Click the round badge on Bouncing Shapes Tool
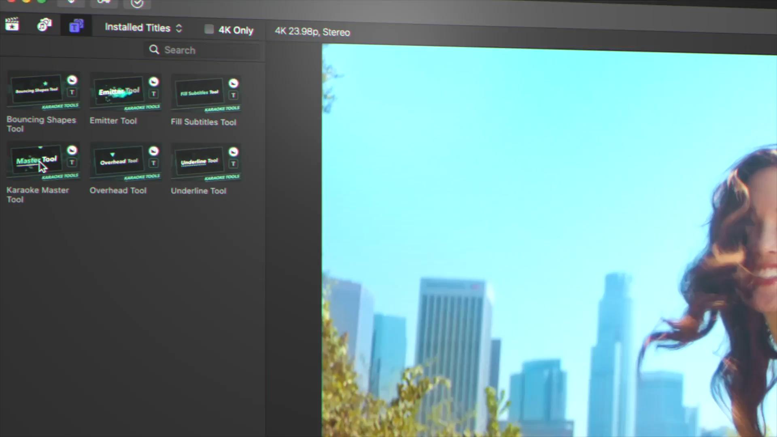 [72, 80]
